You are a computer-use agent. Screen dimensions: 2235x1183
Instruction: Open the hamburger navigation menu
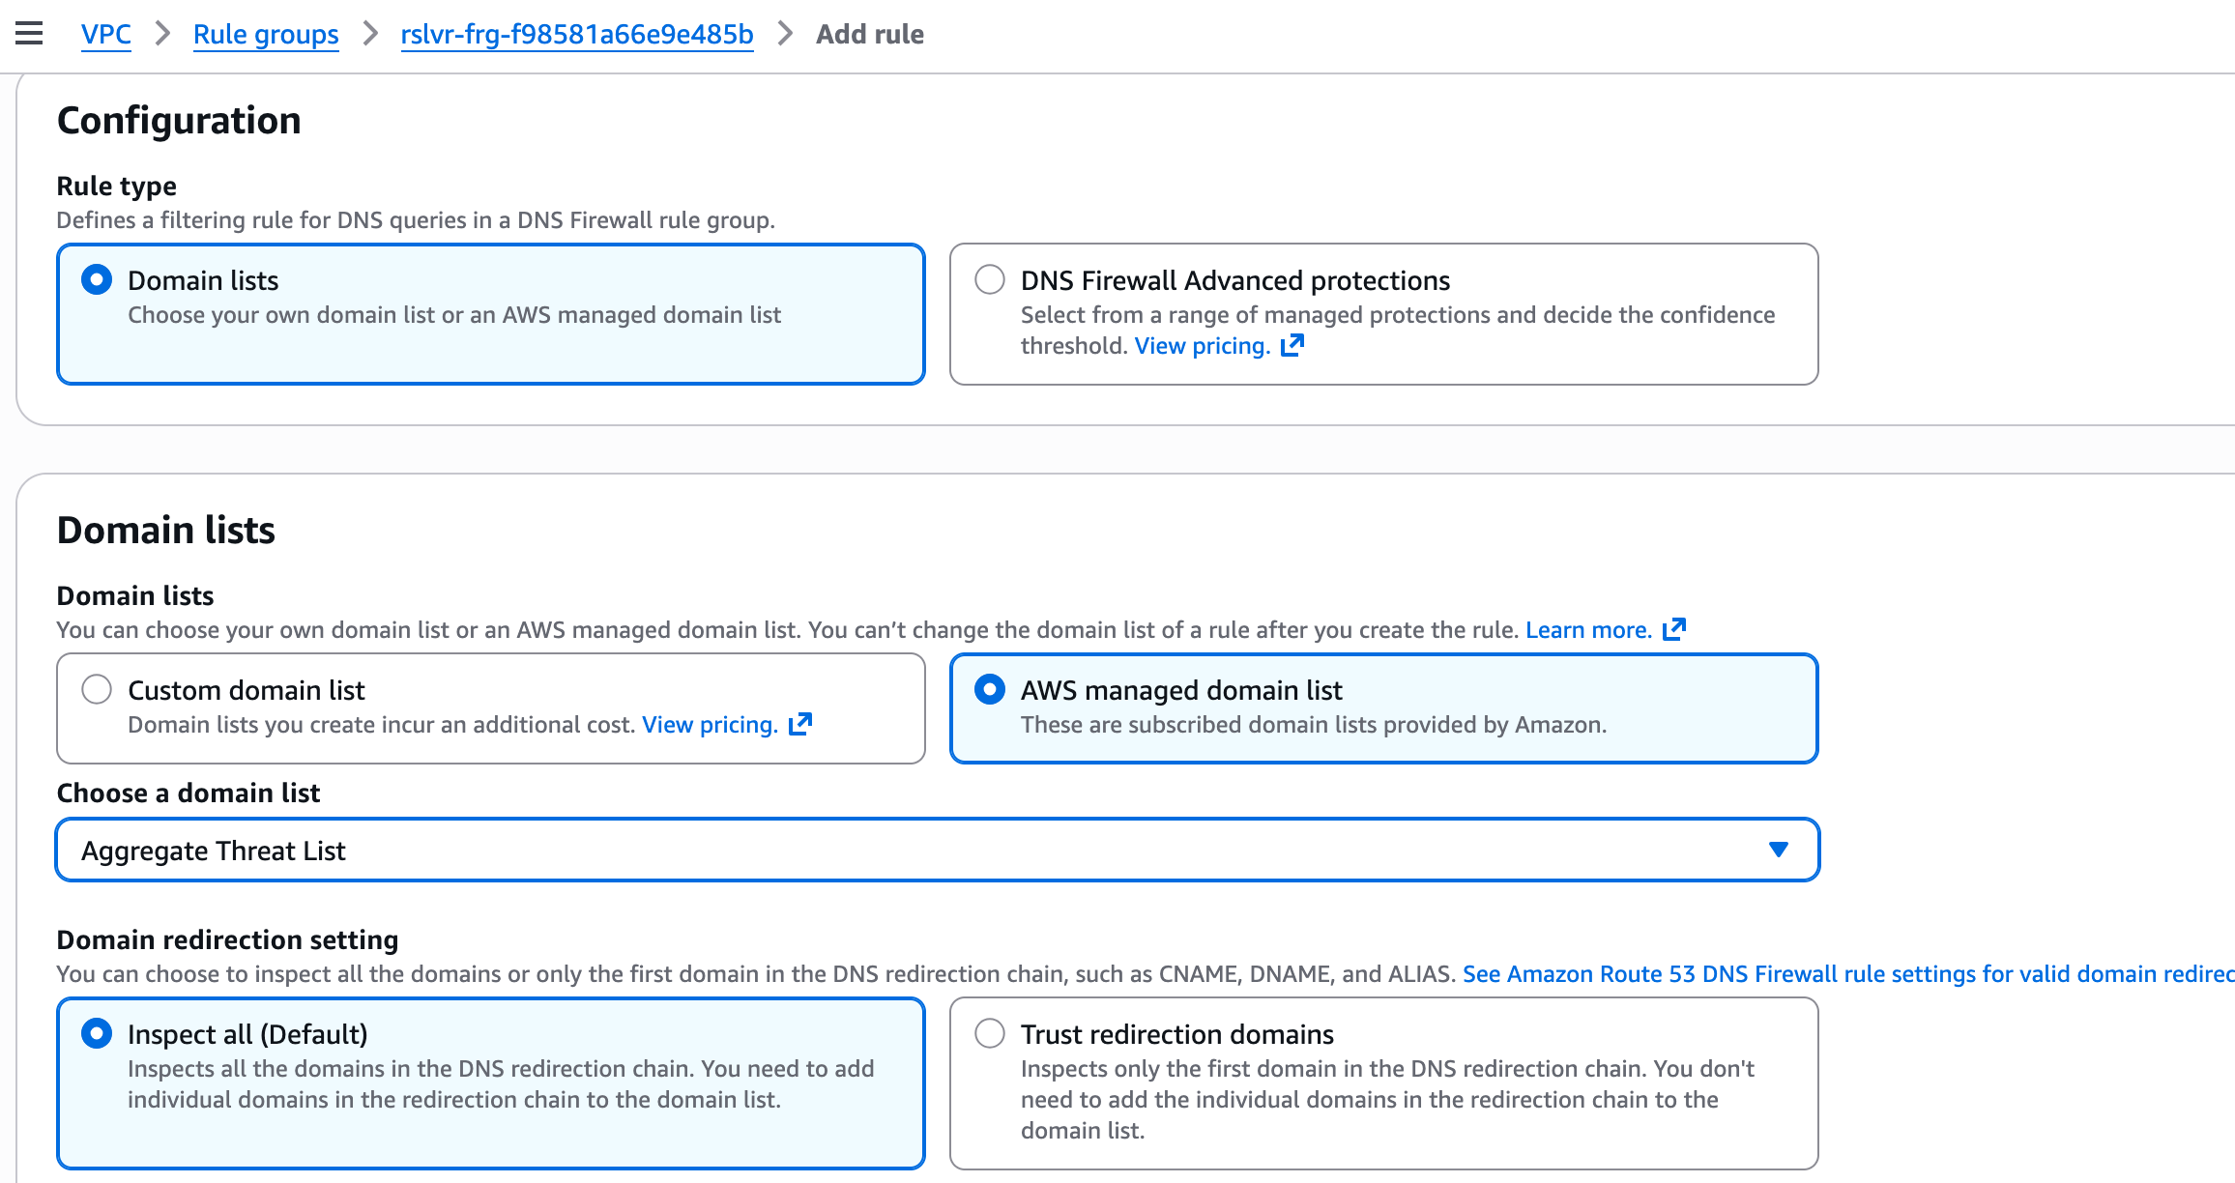click(x=29, y=34)
